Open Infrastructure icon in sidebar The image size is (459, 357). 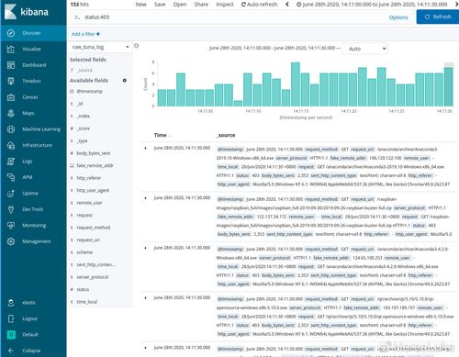[11, 145]
